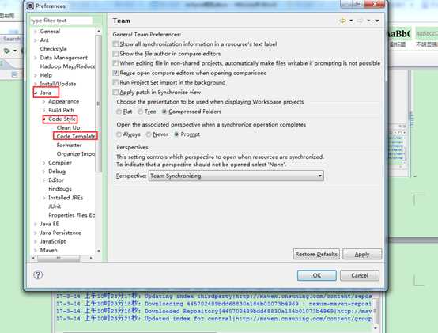Expand the Compiler tree node

pos(43,163)
